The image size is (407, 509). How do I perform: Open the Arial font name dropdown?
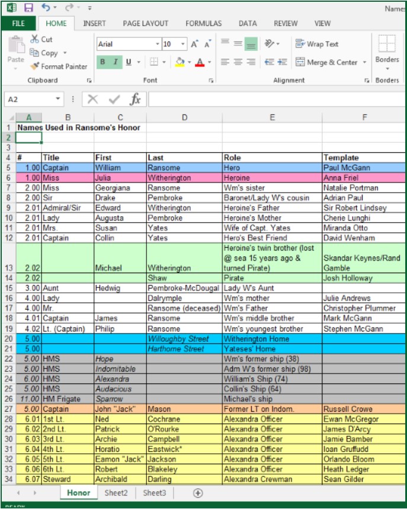coord(158,44)
